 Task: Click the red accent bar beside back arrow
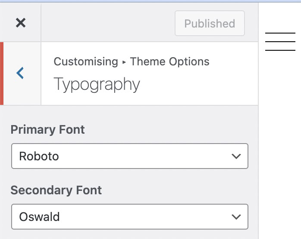coord(2,74)
